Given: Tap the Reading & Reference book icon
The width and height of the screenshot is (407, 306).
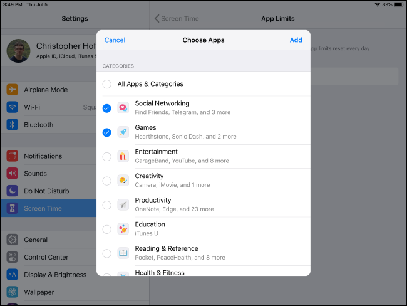Looking at the screenshot, I should coord(123,253).
